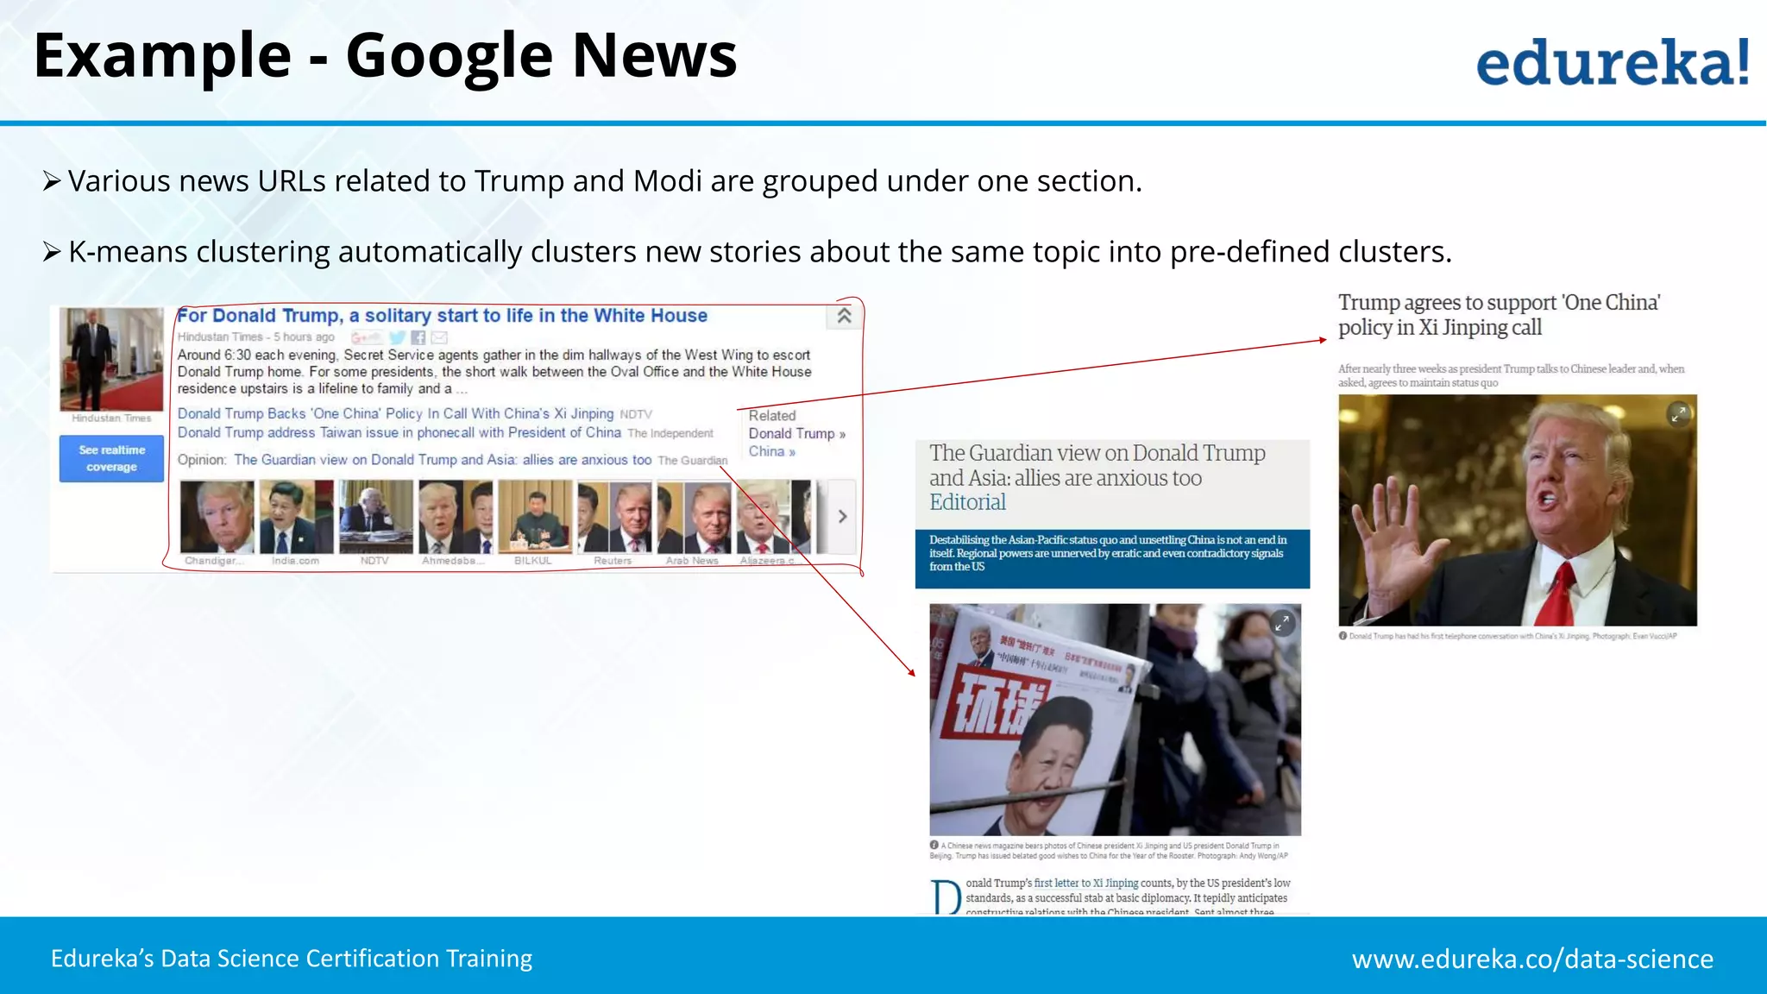This screenshot has width=1767, height=994.
Task: Open related topic 'Donald Trump »'
Action: [796, 434]
